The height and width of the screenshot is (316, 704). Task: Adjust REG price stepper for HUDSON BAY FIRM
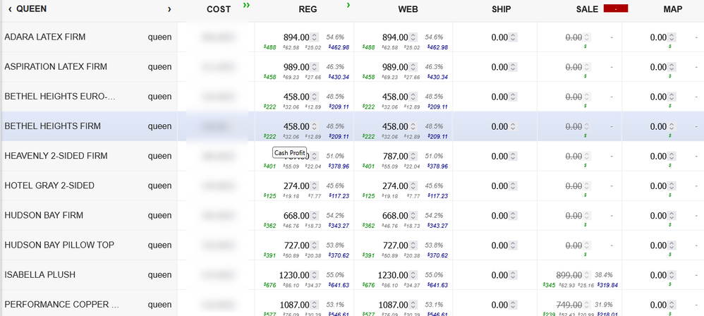[315, 216]
